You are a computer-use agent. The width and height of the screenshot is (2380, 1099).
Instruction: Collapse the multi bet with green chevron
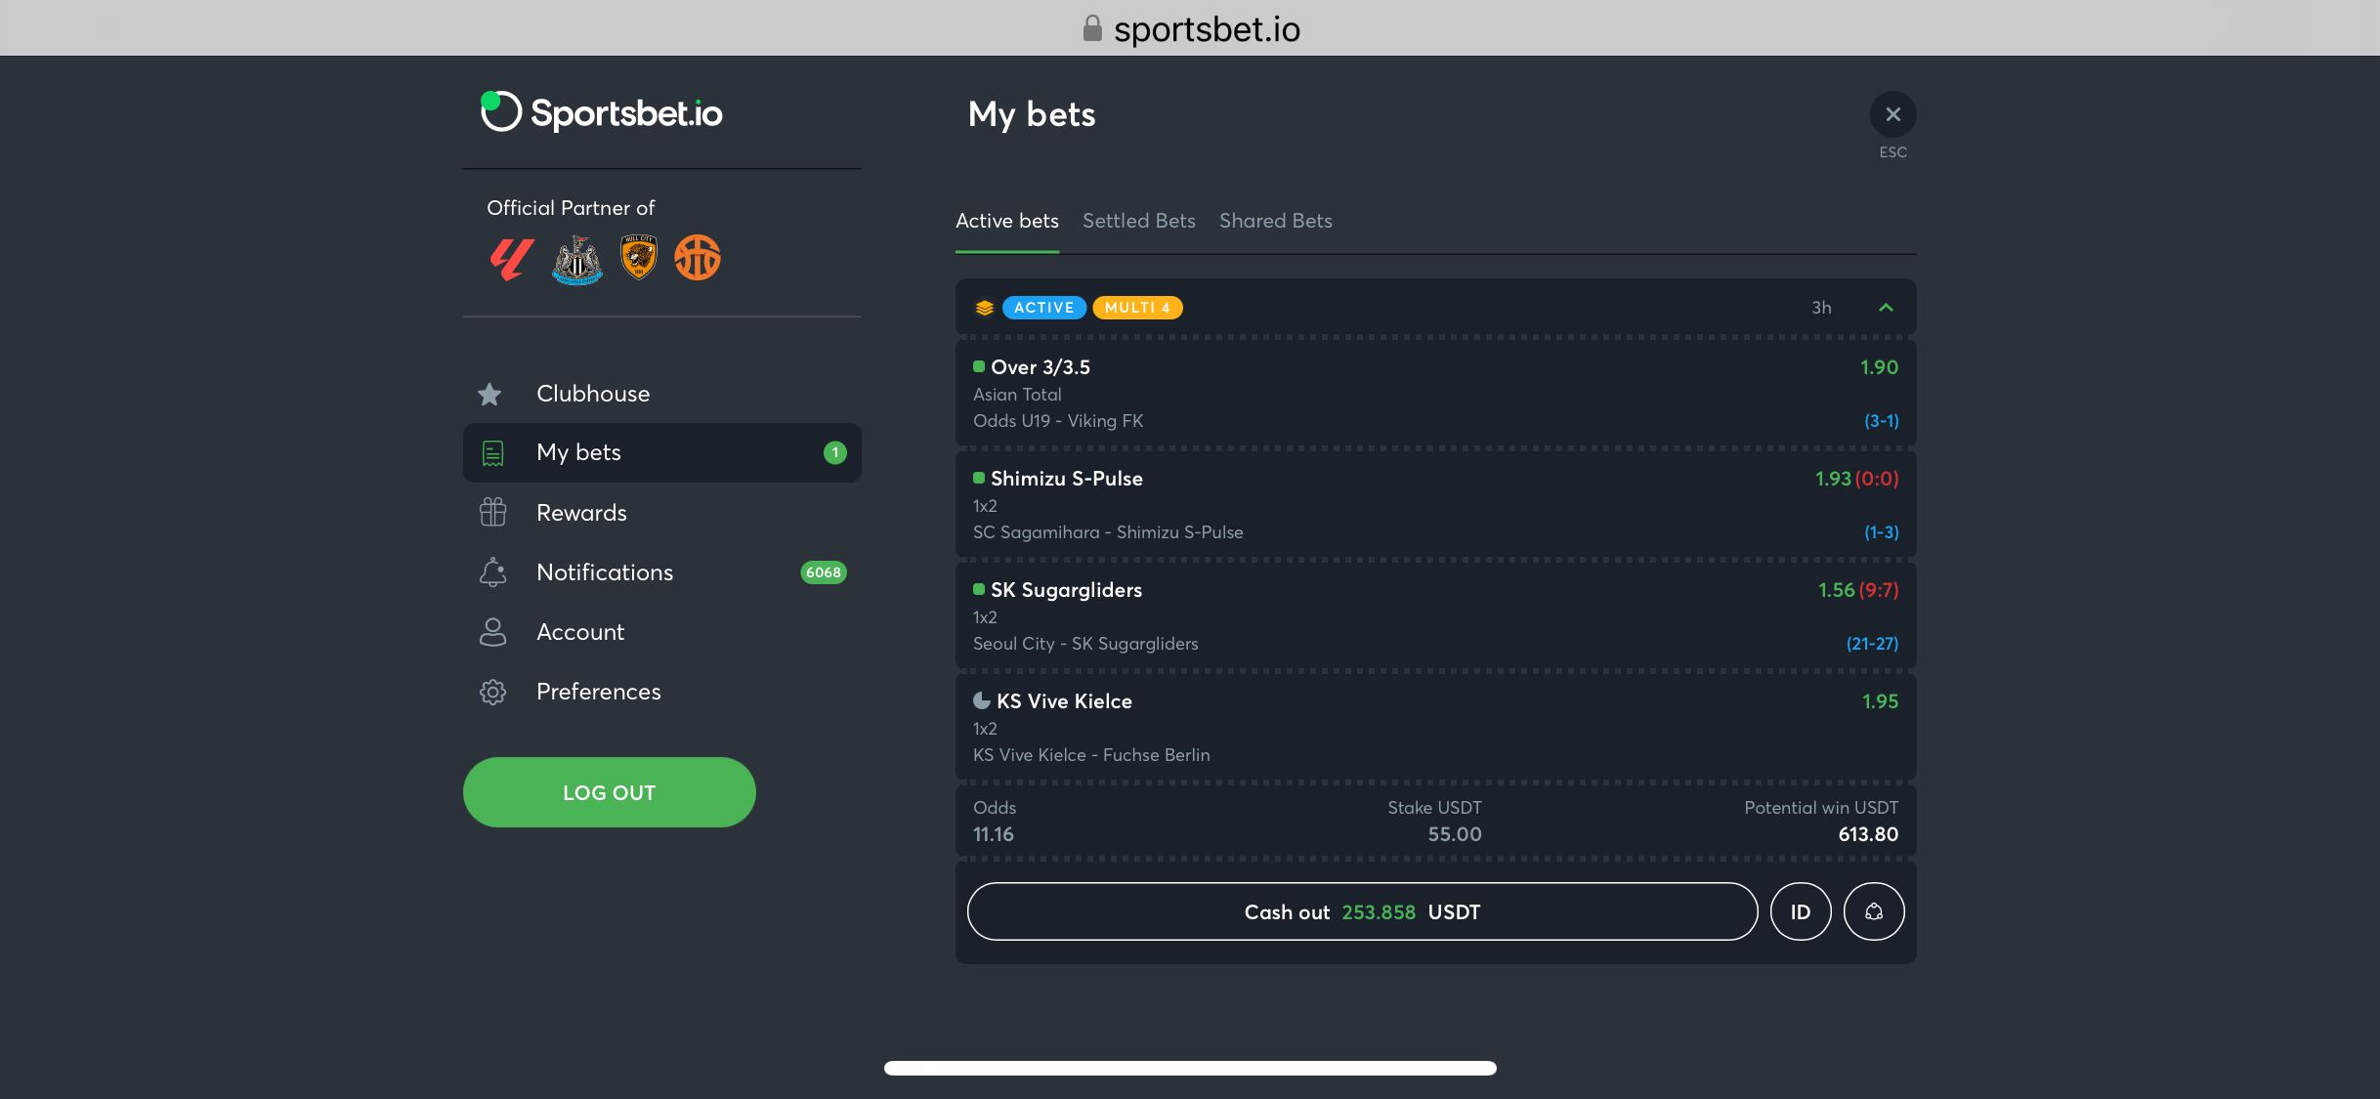[1886, 308]
